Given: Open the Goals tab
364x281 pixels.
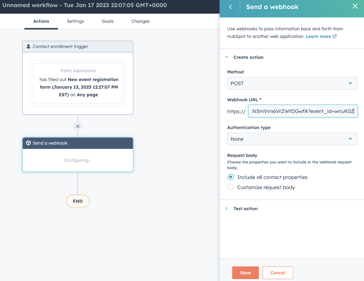Looking at the screenshot, I should [108, 21].
